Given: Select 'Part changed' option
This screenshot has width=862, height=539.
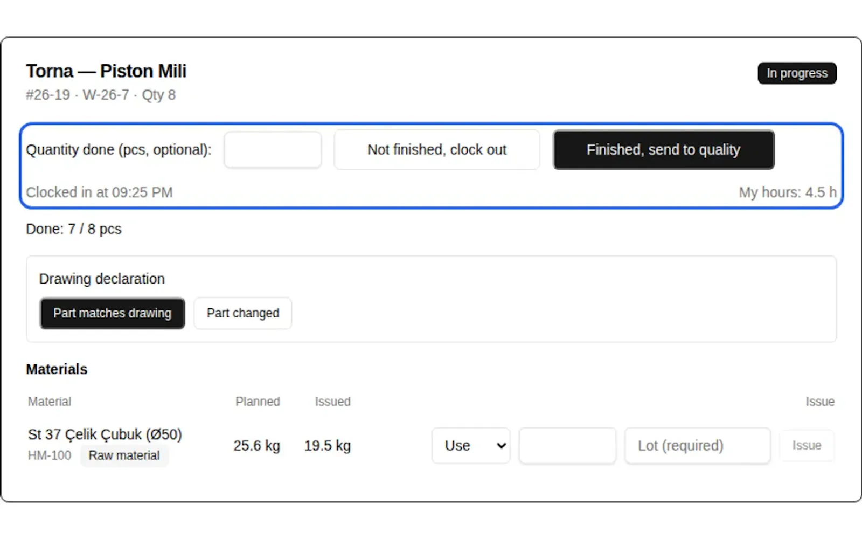Looking at the screenshot, I should [243, 313].
